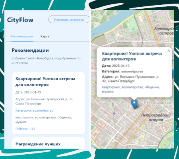The height and width of the screenshot is (159, 179).
Task: Click partially hidden marker behind the popup's right edge
Action: click(x=173, y=73)
